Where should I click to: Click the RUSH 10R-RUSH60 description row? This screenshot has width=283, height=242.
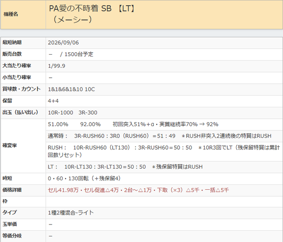point(164,151)
